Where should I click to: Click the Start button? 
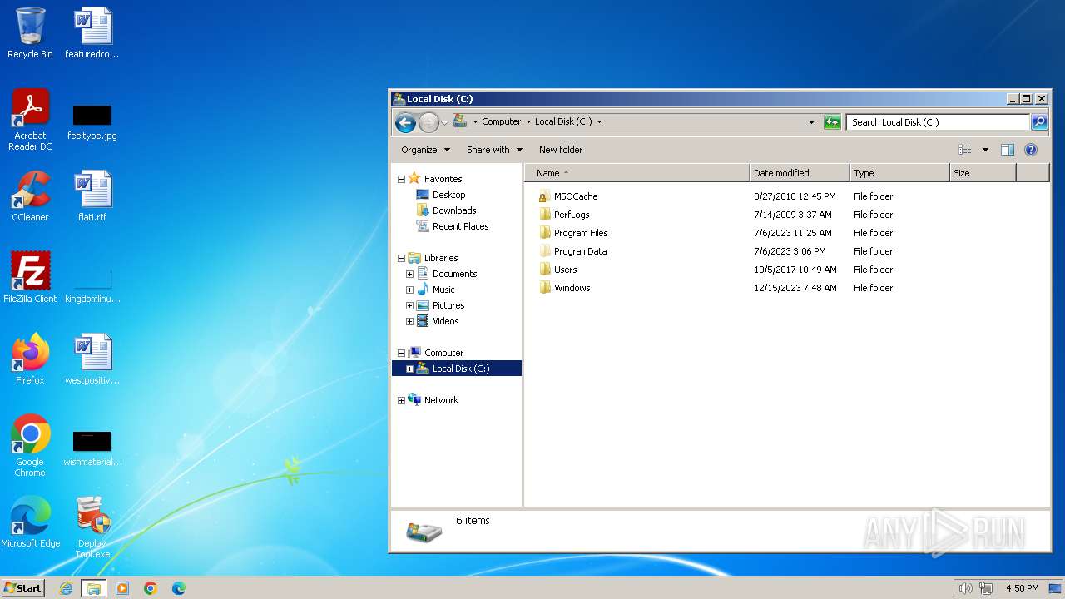pyautogui.click(x=22, y=588)
